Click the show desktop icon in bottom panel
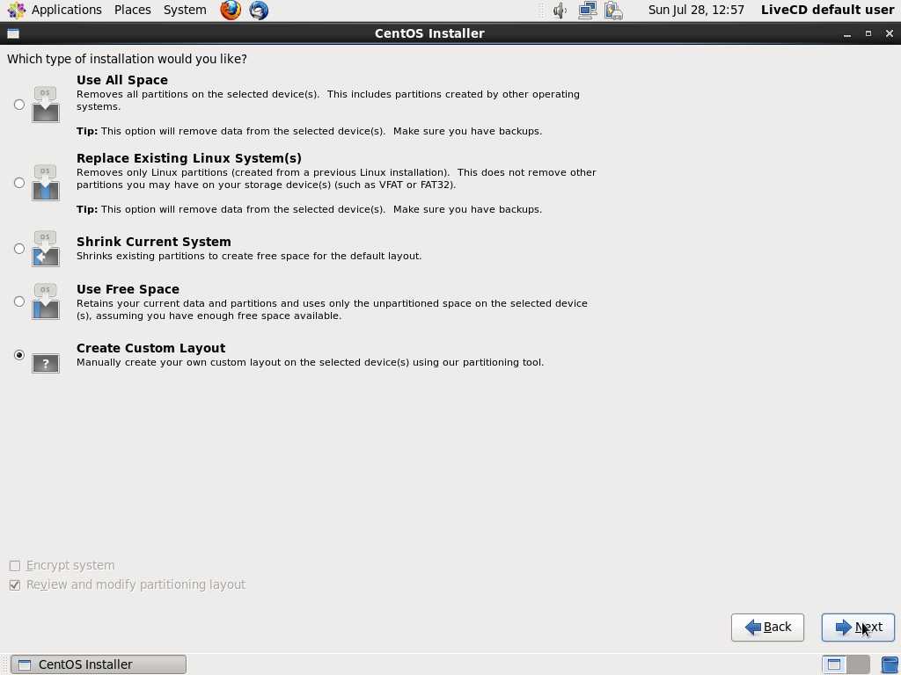The height and width of the screenshot is (675, 901). click(x=890, y=664)
